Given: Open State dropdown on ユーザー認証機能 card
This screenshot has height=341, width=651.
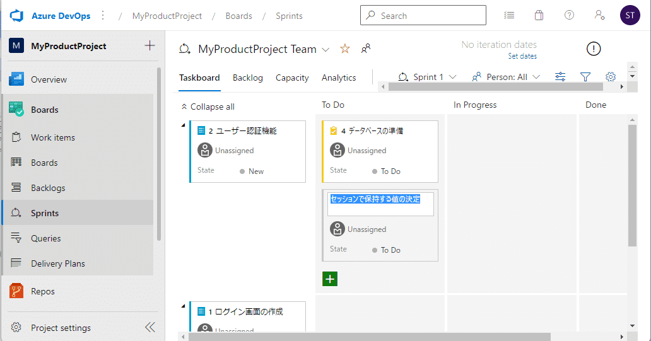Looking at the screenshot, I should [x=252, y=171].
